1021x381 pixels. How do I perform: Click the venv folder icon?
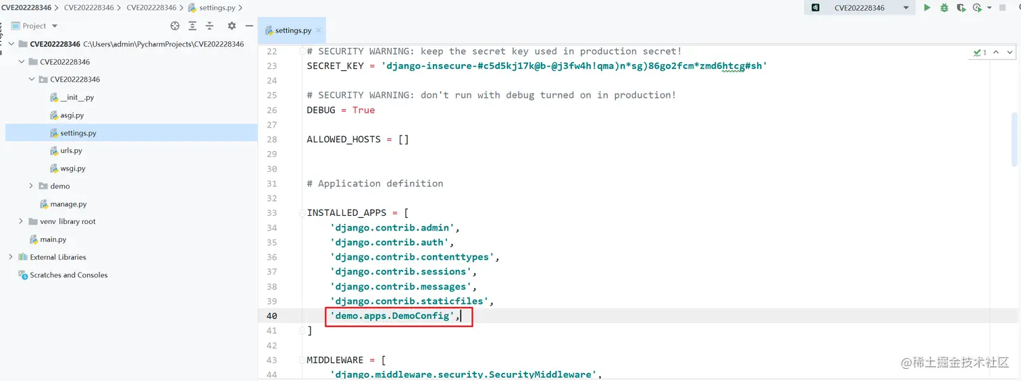(33, 221)
